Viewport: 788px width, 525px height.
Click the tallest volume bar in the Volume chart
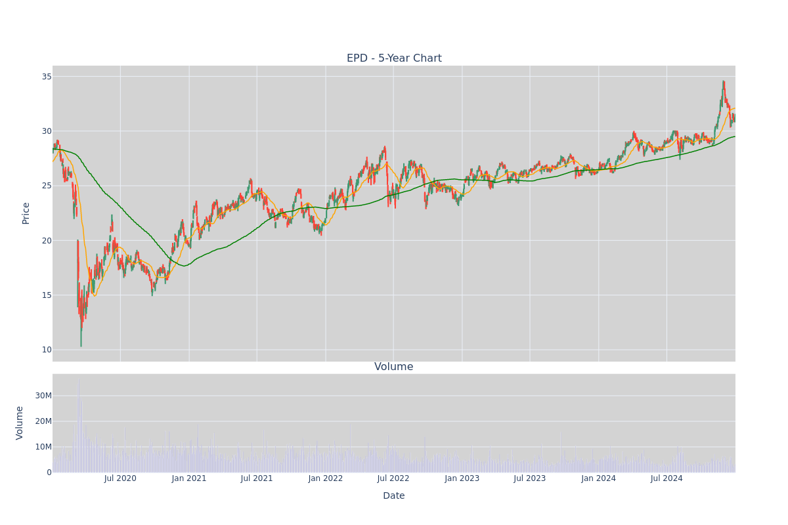pyautogui.click(x=79, y=425)
